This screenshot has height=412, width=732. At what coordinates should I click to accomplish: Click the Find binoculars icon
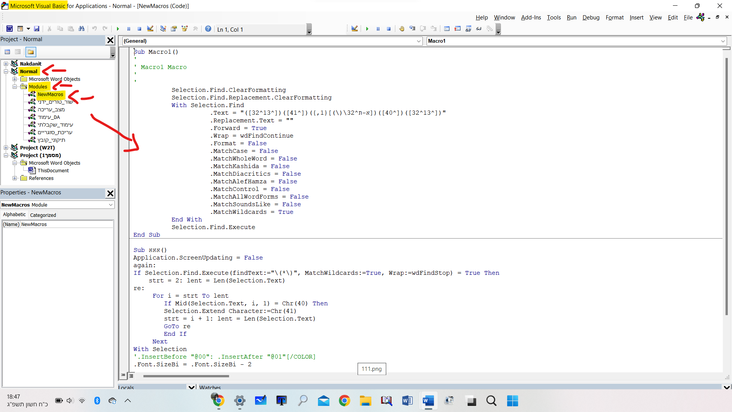coord(81,29)
